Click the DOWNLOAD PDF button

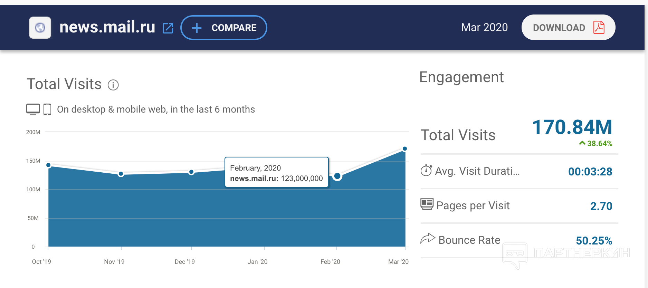point(568,27)
